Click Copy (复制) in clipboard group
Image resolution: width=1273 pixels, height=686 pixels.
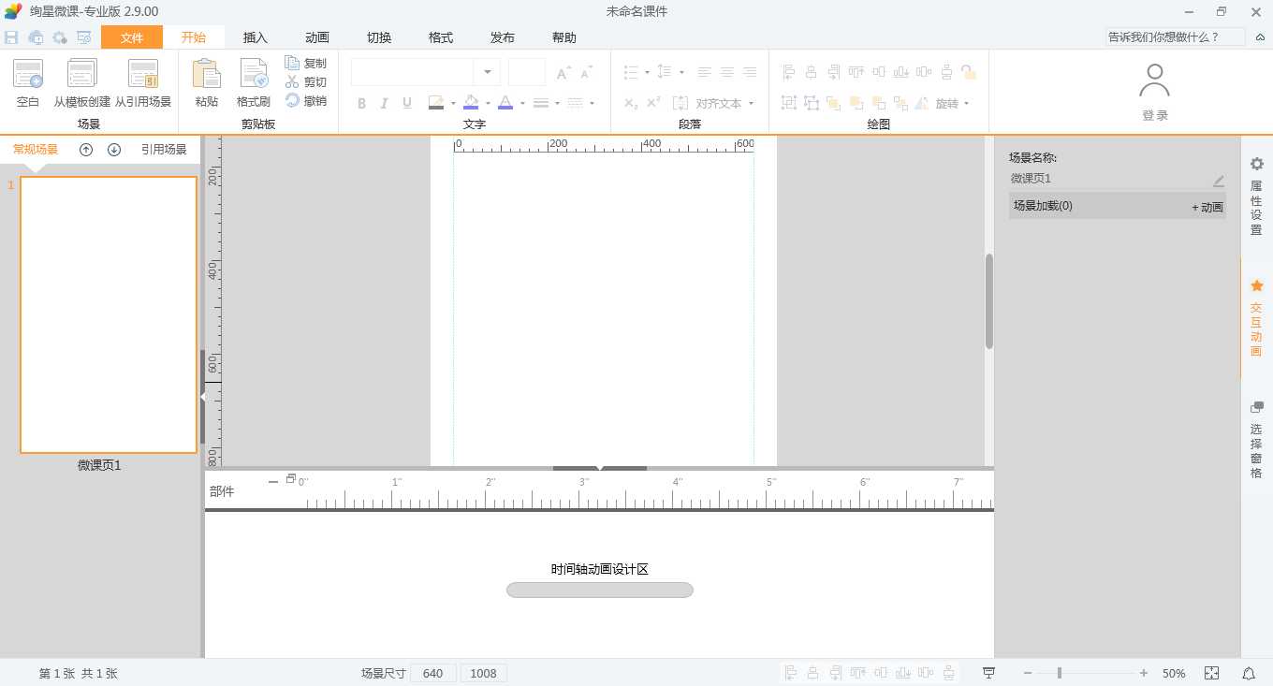pyautogui.click(x=306, y=64)
